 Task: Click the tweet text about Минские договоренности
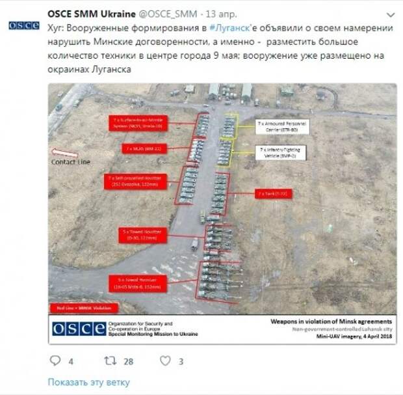[x=220, y=48]
